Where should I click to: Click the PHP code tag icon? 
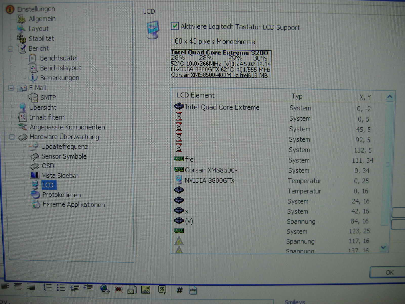click(x=193, y=290)
